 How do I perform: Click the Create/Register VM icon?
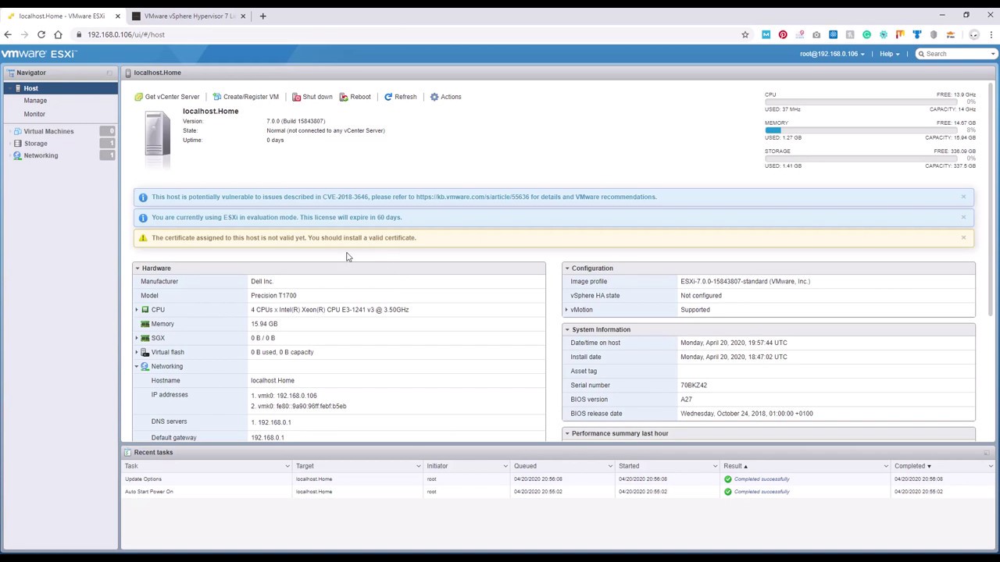point(217,97)
